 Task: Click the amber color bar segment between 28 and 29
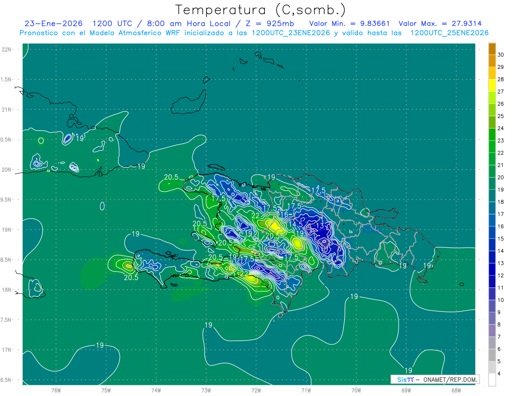(492, 73)
